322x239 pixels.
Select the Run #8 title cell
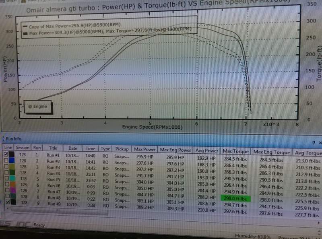pyautogui.click(x=53, y=198)
